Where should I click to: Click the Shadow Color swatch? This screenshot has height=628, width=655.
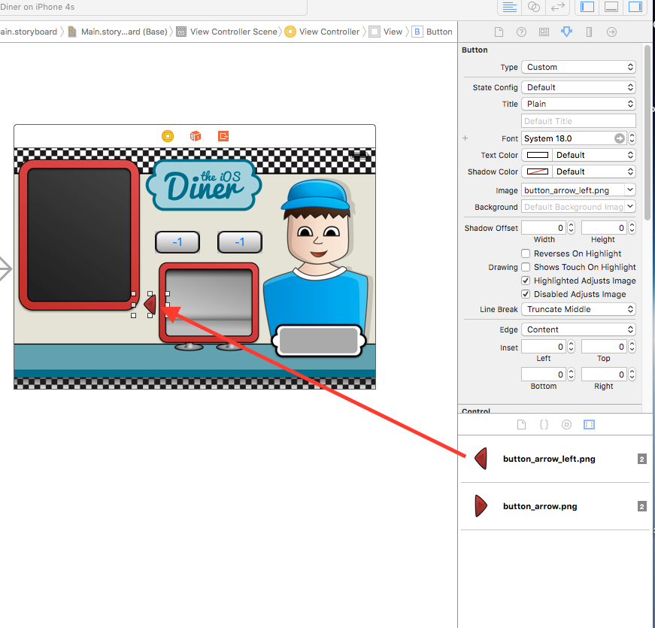tap(537, 171)
